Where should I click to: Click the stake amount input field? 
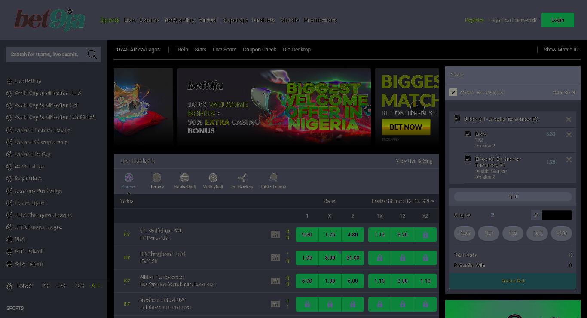(557, 215)
